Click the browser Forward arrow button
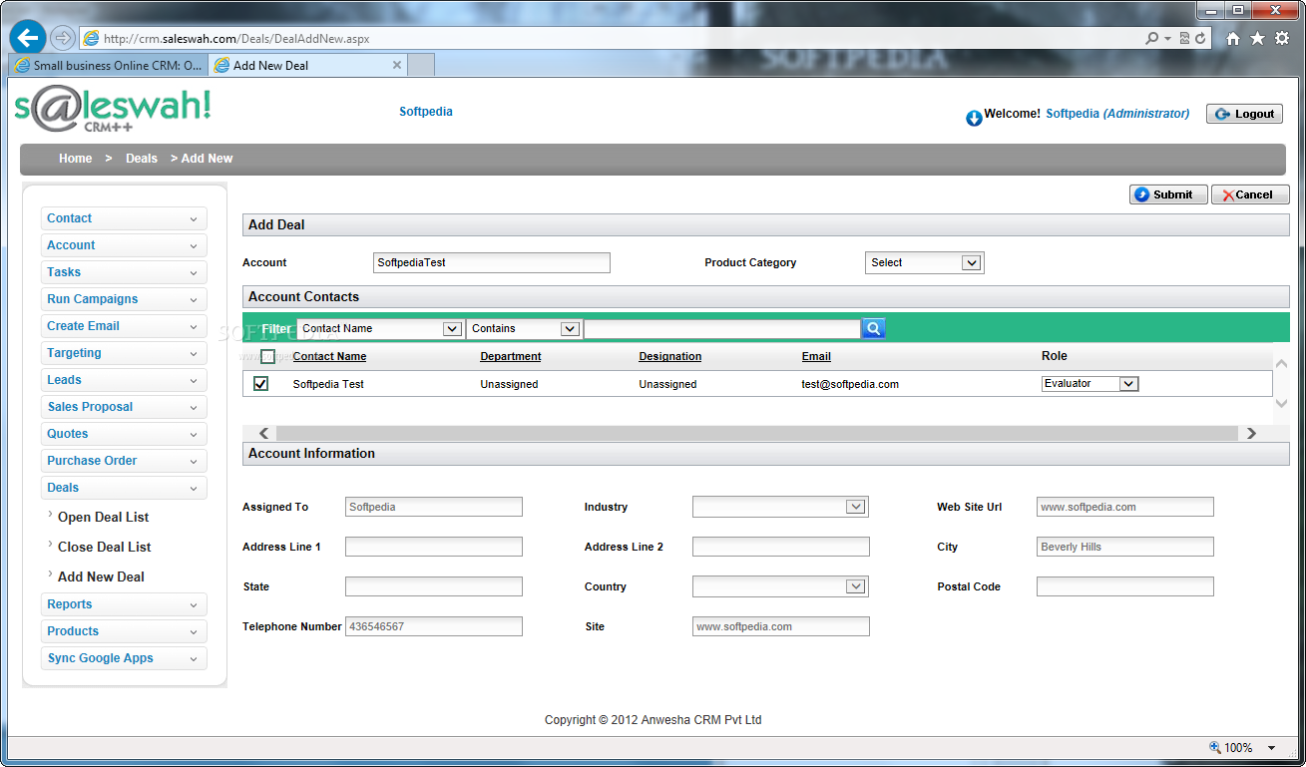Image resolution: width=1306 pixels, height=767 pixels. (x=63, y=39)
